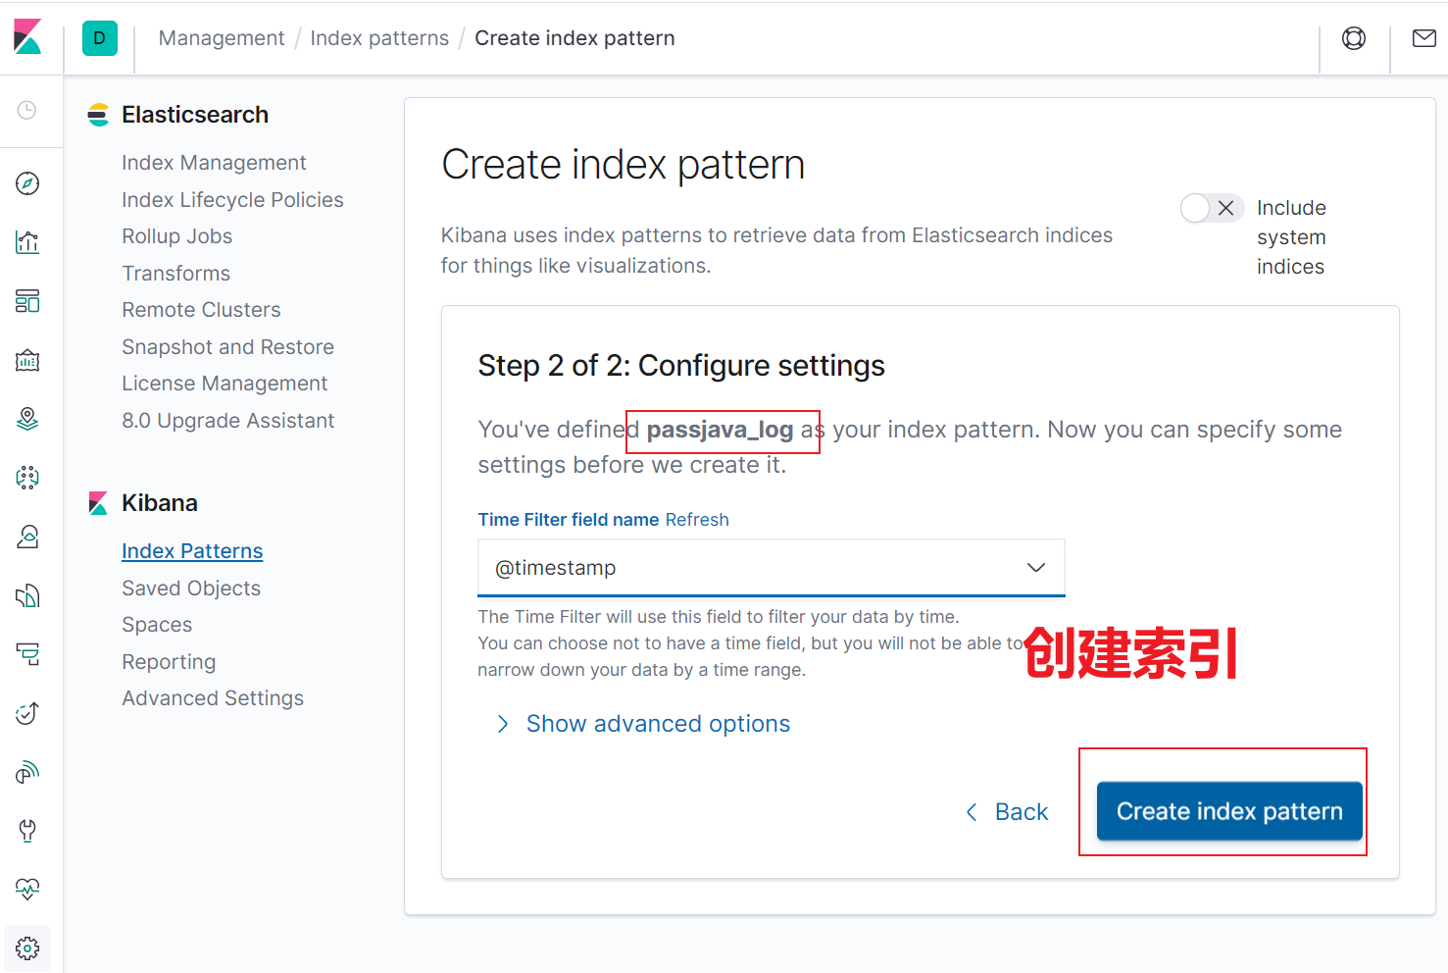Open the help menu icon in header

(1354, 38)
